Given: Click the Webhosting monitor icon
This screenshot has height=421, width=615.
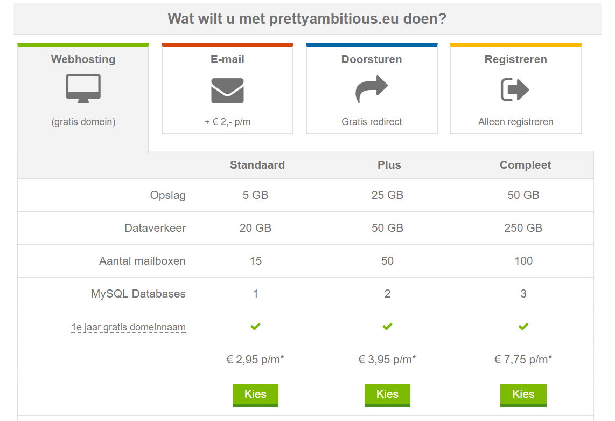Looking at the screenshot, I should [x=83, y=88].
